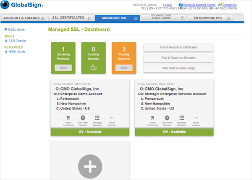The height and width of the screenshot is (180, 252).
Task: Open the Technical Support Center link
Action: click(x=199, y=5)
